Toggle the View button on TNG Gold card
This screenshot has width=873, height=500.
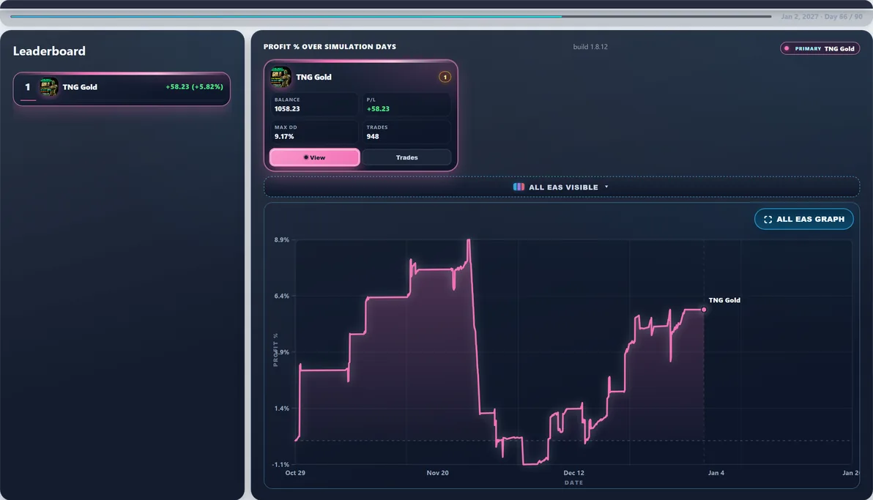(315, 157)
